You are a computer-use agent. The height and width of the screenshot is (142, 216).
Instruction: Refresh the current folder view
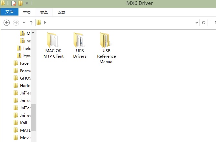tap(204, 23)
